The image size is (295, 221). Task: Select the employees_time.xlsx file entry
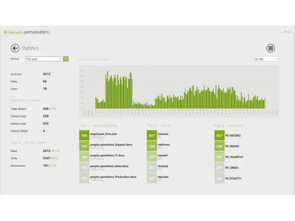click(103, 134)
